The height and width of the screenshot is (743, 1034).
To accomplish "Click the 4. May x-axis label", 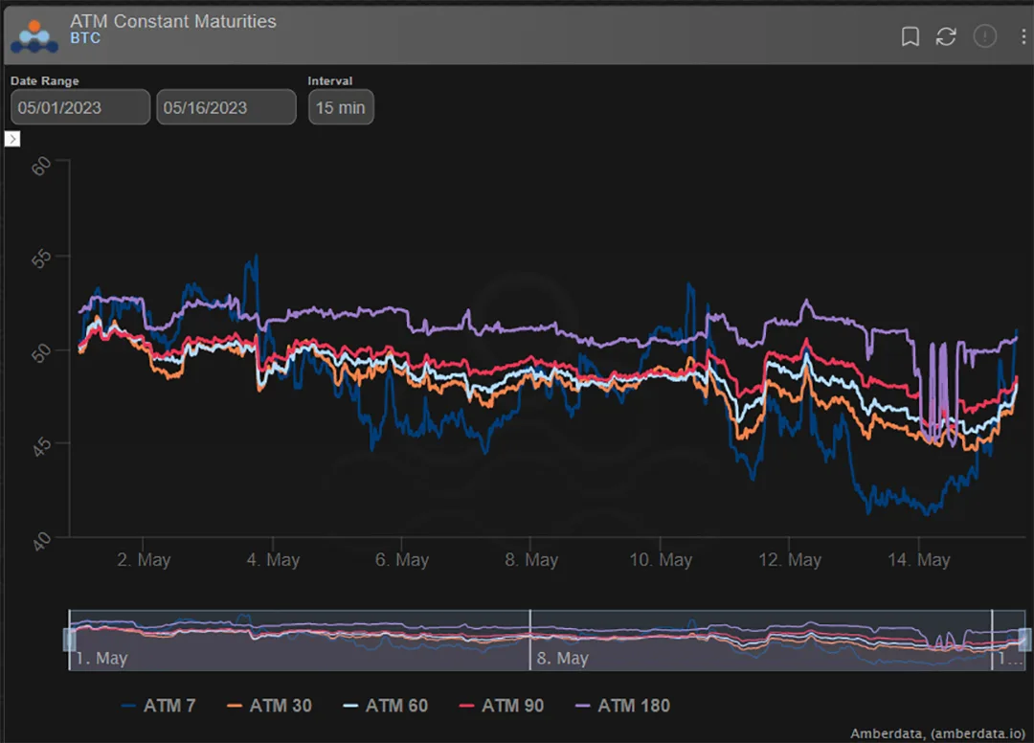I will pyautogui.click(x=273, y=560).
